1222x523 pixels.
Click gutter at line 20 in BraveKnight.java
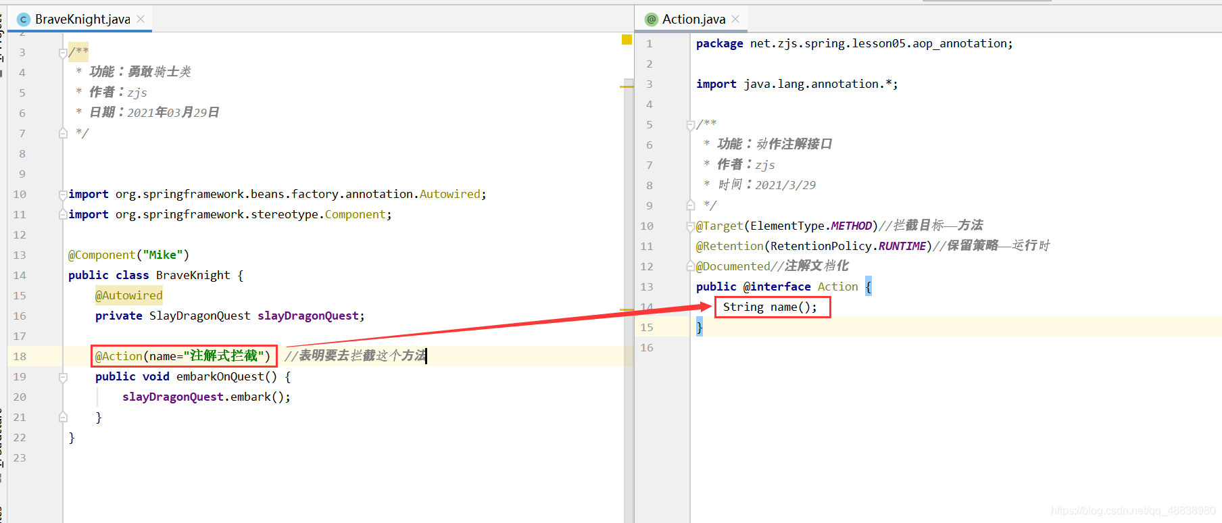[x=20, y=397]
